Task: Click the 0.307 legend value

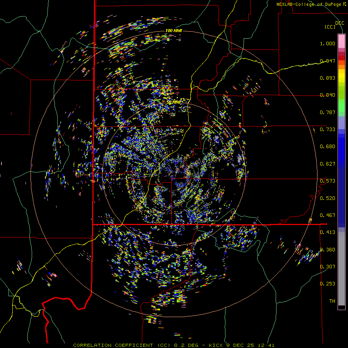Action: (x=328, y=267)
